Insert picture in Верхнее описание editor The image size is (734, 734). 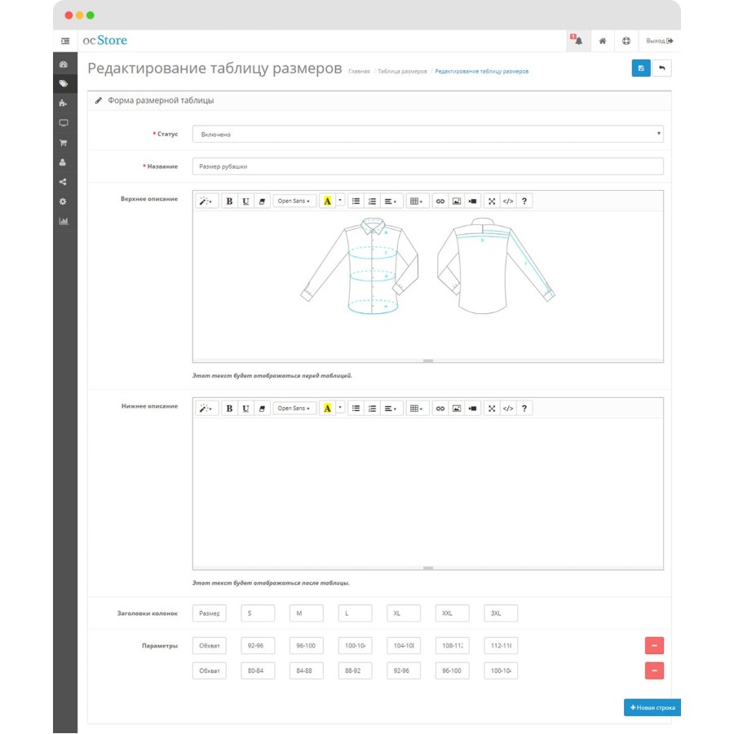(x=457, y=201)
